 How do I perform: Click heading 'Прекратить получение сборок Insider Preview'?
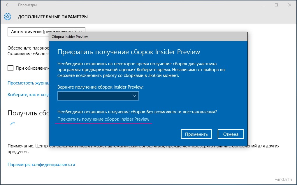click(x=129, y=52)
